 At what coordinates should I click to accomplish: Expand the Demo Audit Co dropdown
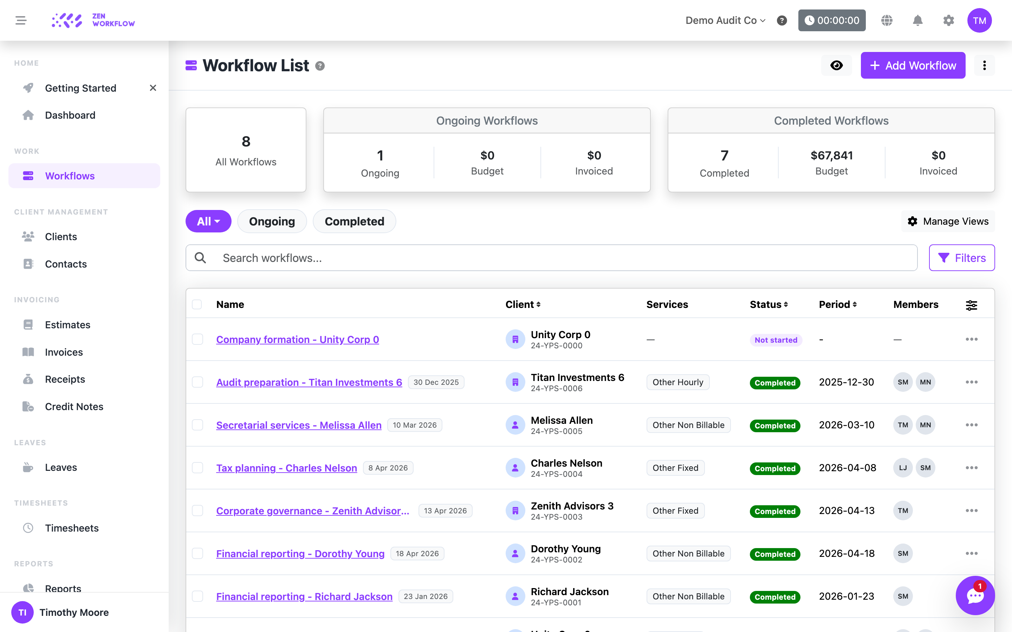725,20
